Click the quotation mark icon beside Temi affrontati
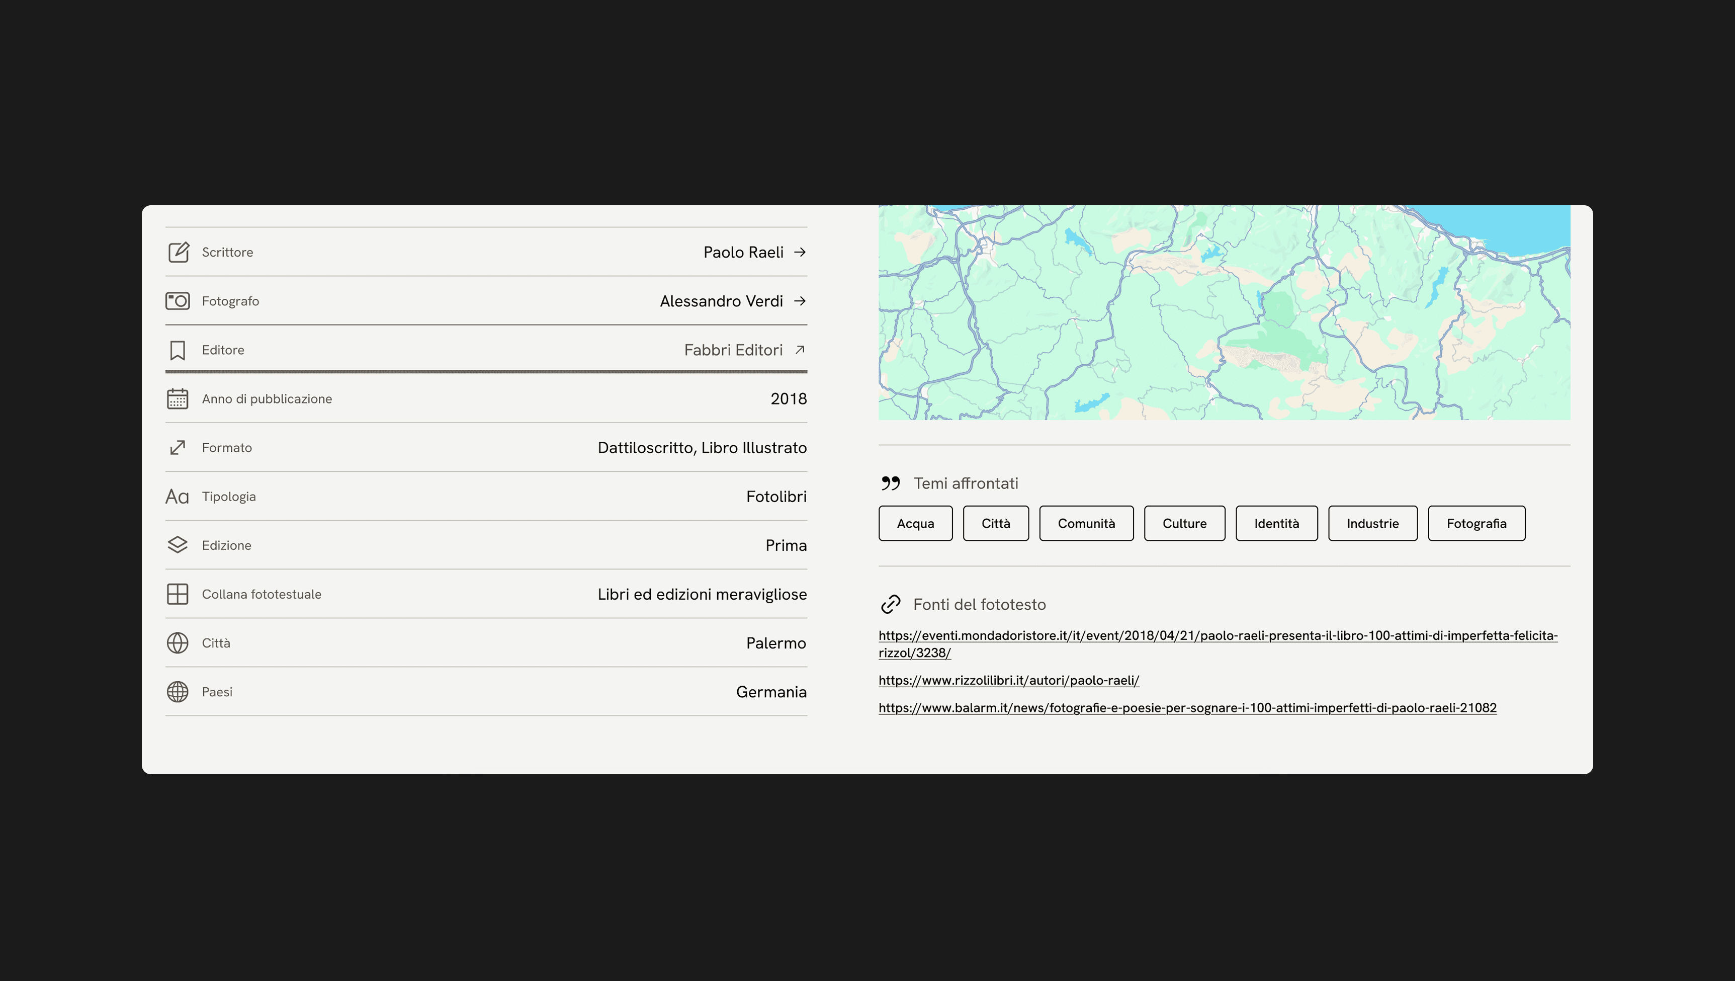1735x981 pixels. click(x=891, y=483)
